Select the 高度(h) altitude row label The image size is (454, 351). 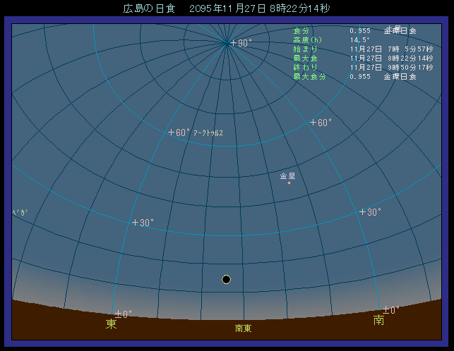(x=307, y=40)
